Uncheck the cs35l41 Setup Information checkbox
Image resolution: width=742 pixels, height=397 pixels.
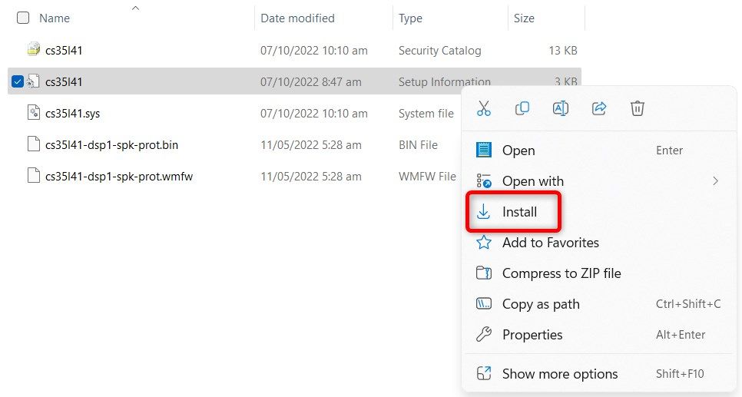click(x=18, y=81)
